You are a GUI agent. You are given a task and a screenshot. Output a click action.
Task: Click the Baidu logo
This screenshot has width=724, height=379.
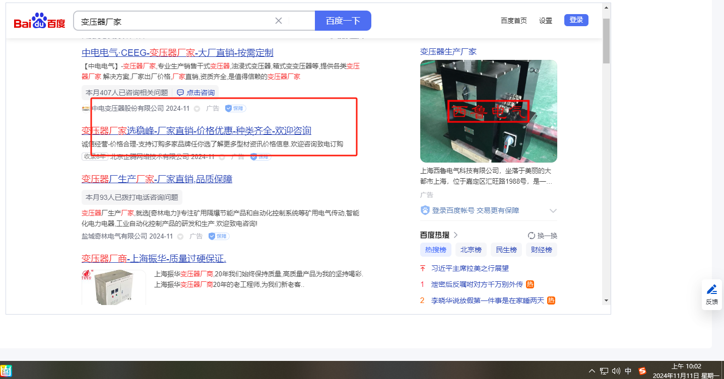click(39, 21)
